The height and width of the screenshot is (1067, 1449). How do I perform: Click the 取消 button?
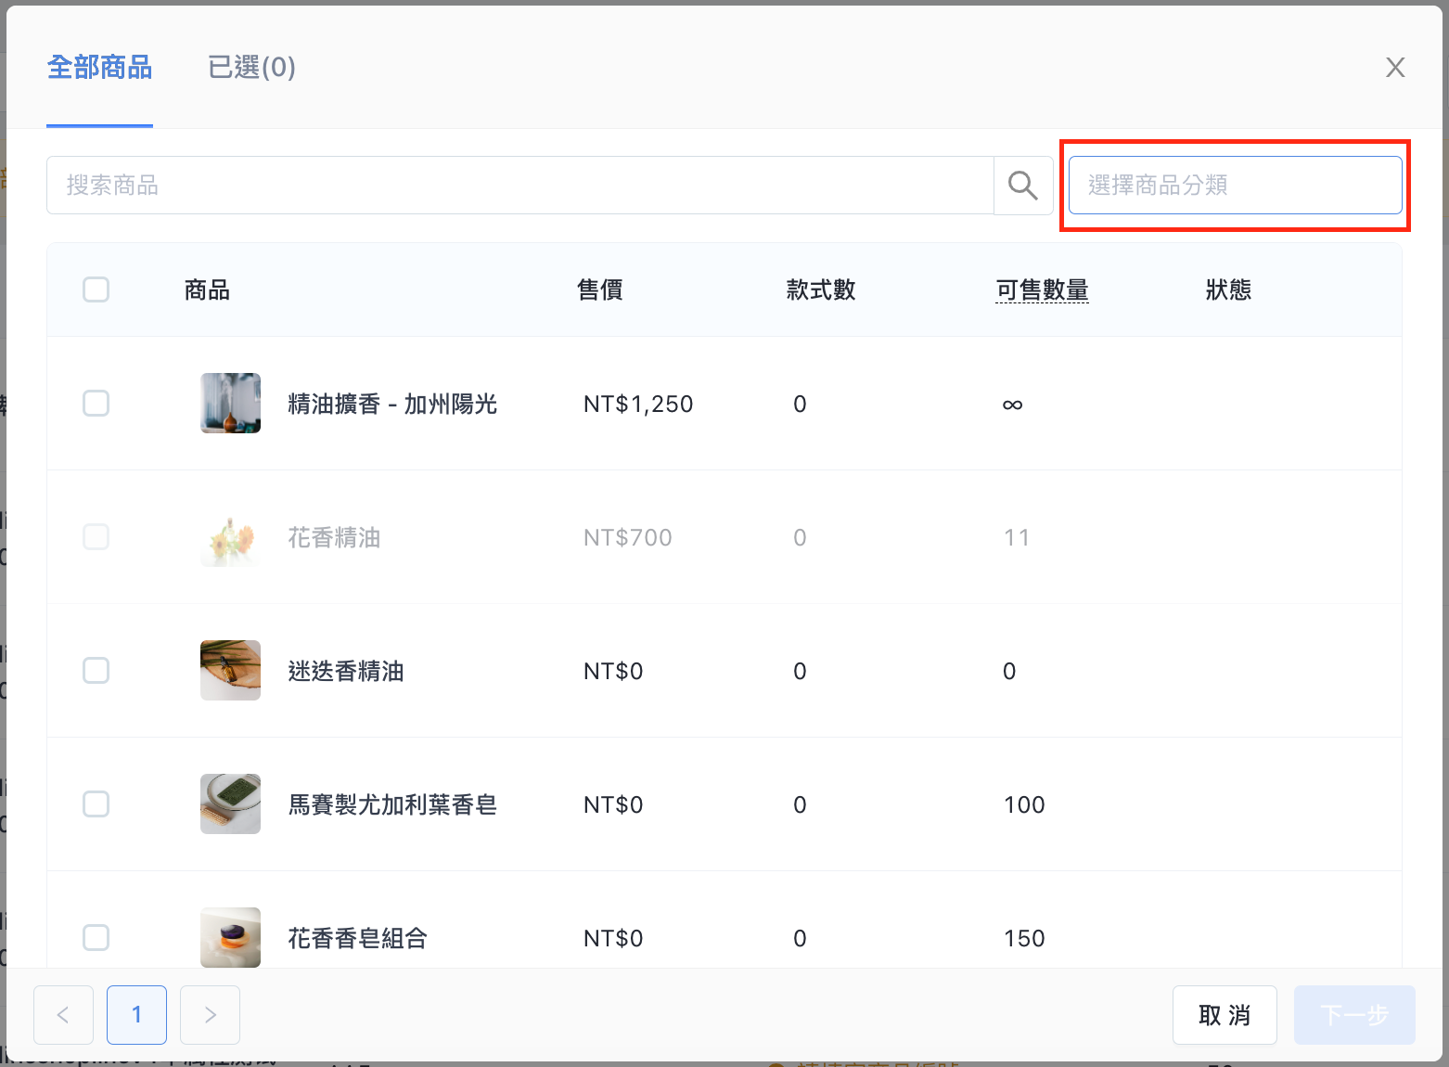click(1225, 1015)
